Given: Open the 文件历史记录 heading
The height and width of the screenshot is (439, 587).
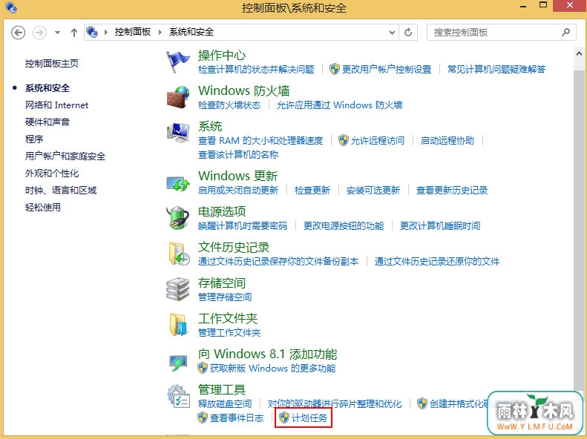Looking at the screenshot, I should tap(234, 247).
